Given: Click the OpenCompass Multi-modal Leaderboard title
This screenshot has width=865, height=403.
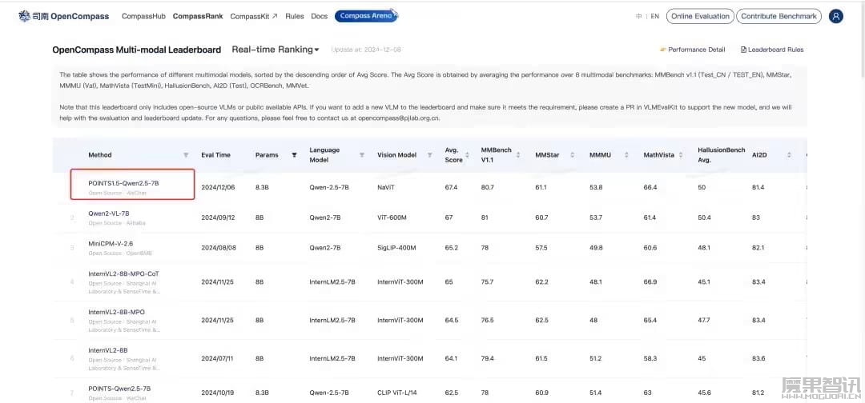Looking at the screenshot, I should click(x=137, y=50).
